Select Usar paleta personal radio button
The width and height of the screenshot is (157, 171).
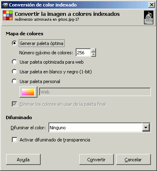pyautogui.click(x=14, y=81)
